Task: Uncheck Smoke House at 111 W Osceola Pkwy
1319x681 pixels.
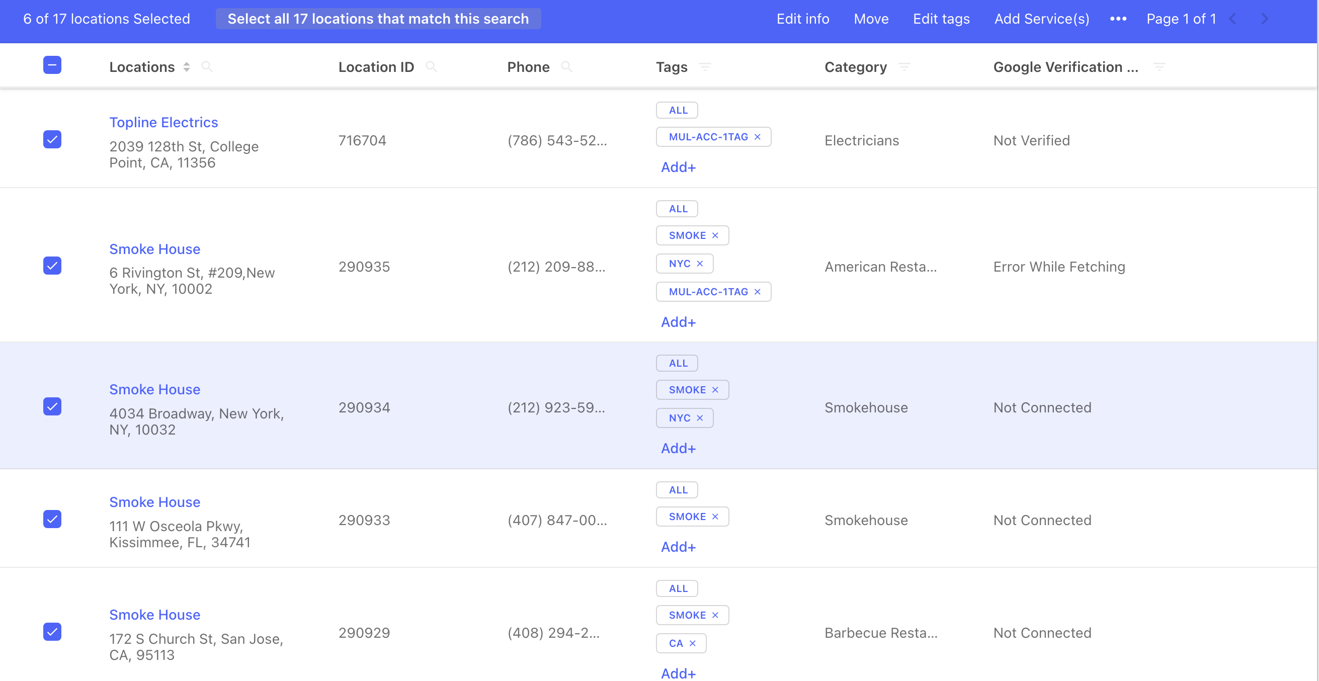Action: (52, 519)
